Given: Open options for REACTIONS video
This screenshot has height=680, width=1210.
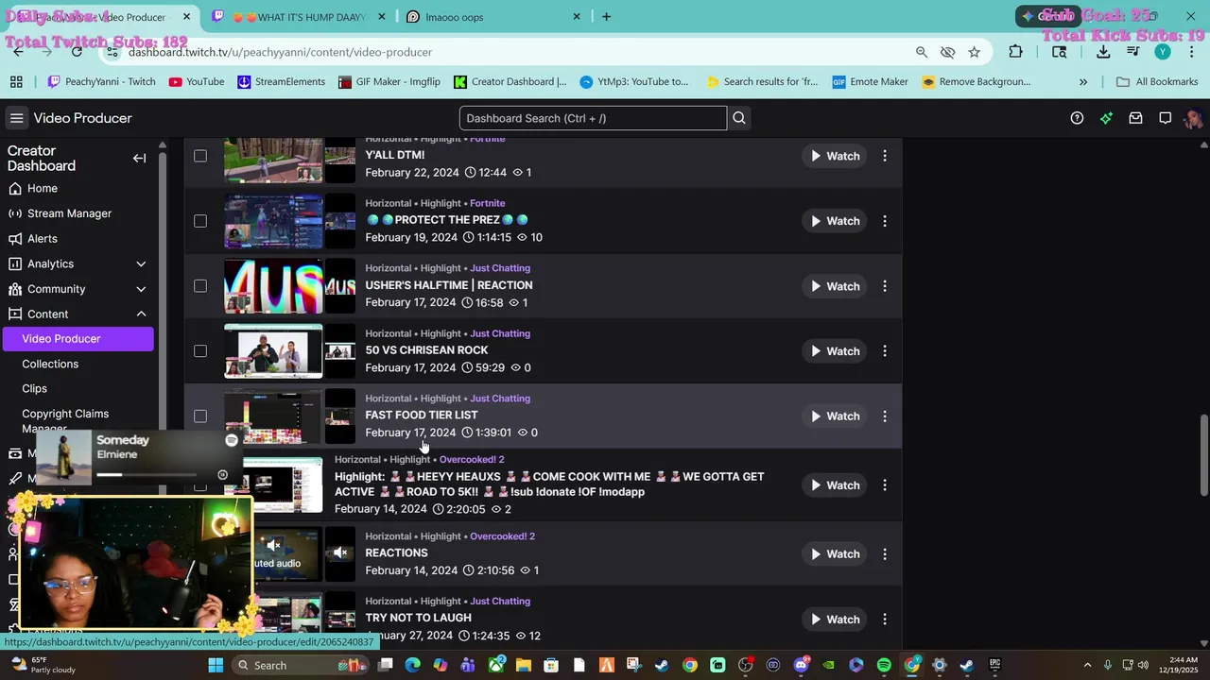Looking at the screenshot, I should pos(885,554).
